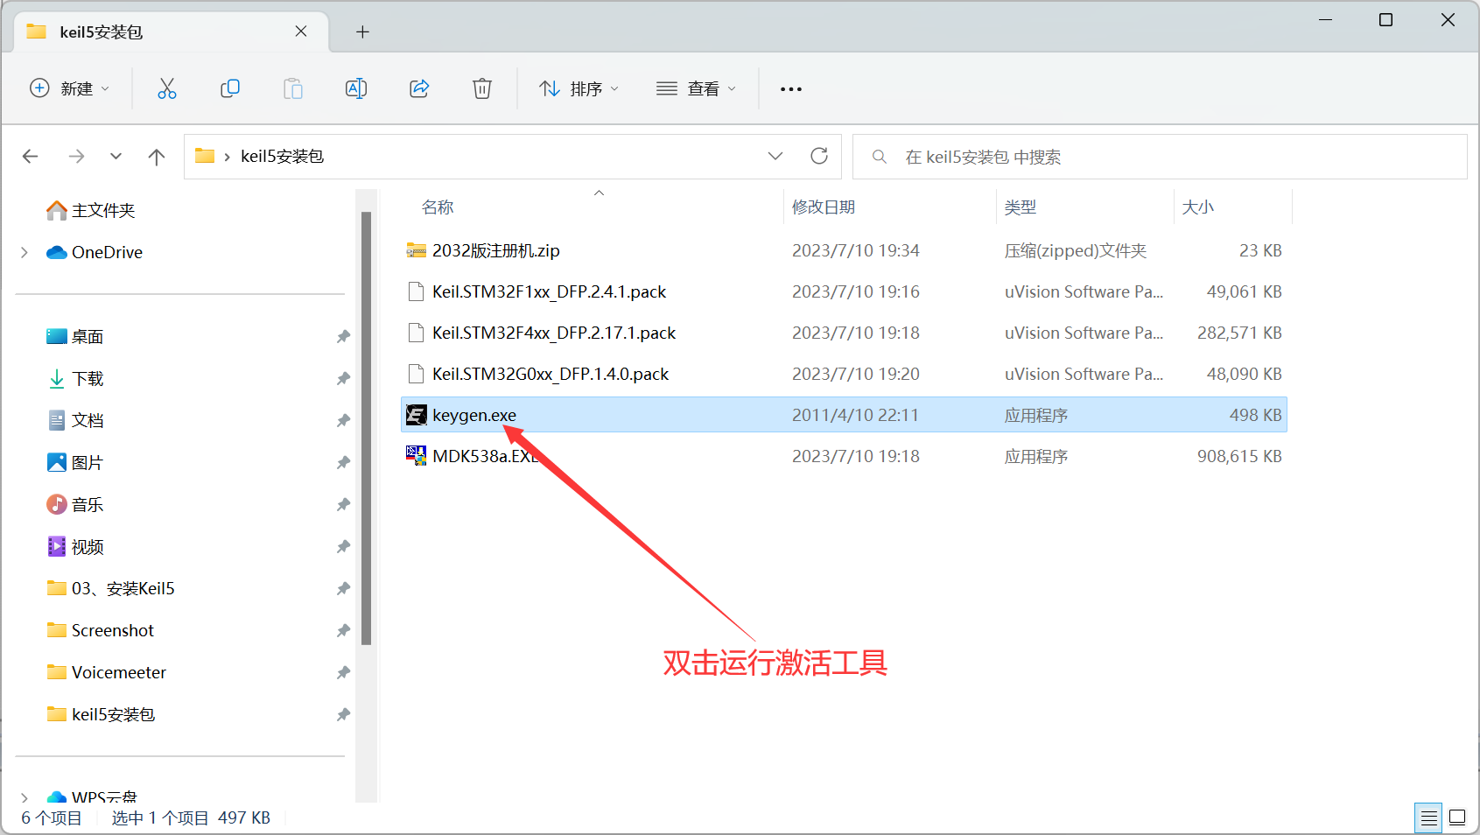Go up one folder level arrow

click(157, 157)
